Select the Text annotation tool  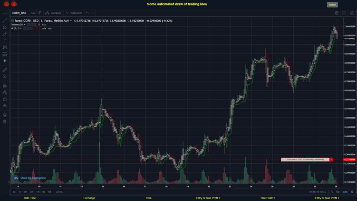coord(5,40)
